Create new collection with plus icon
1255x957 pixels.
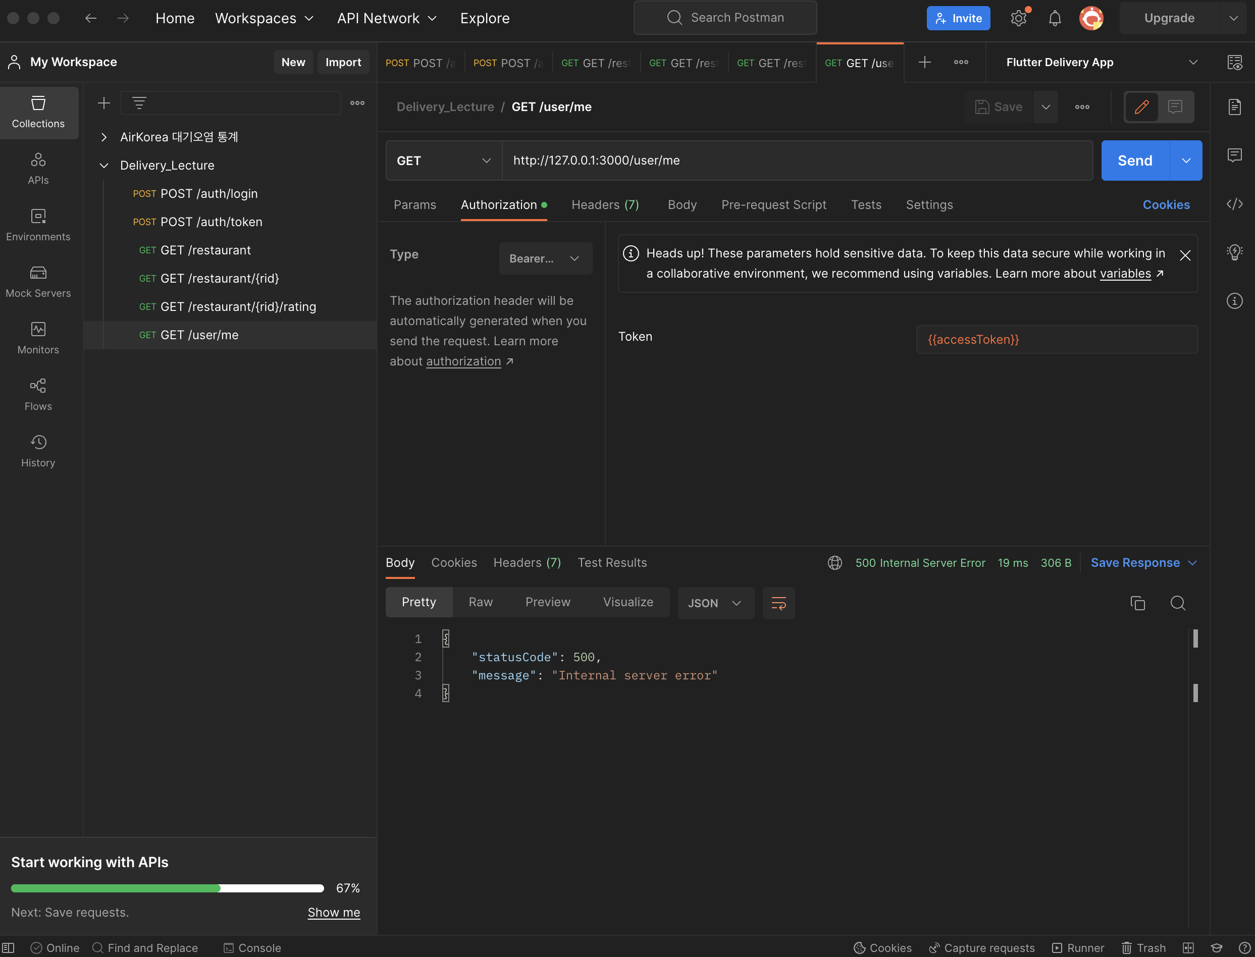click(x=103, y=103)
